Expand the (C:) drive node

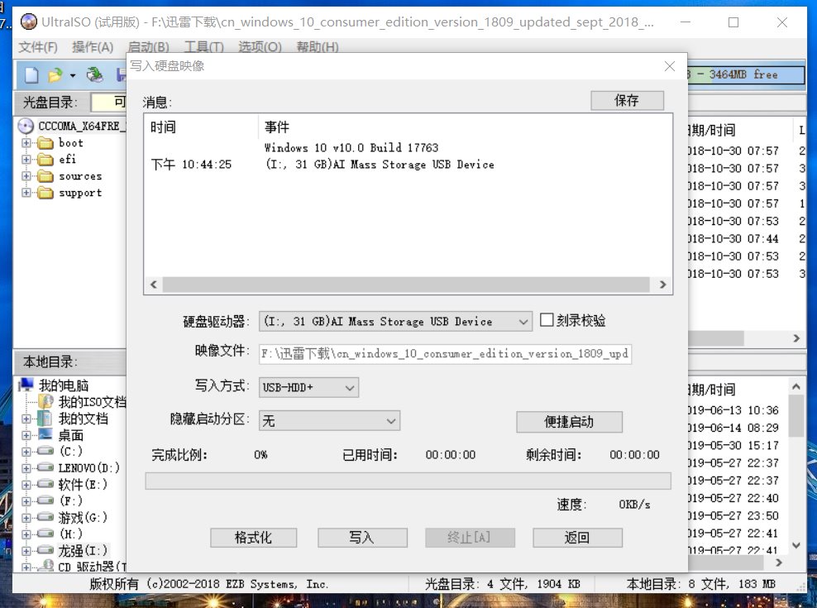(26, 452)
